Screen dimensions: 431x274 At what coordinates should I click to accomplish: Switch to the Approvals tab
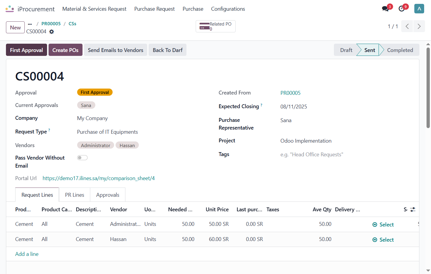108,195
